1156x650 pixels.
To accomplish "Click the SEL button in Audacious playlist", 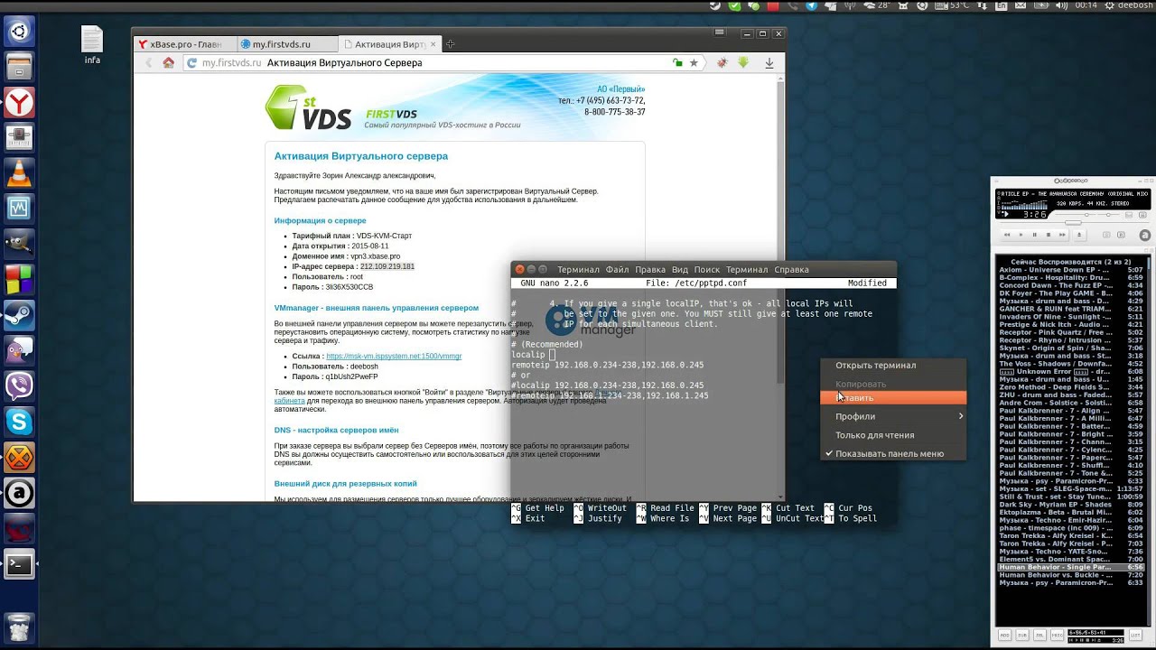I will click(1039, 635).
